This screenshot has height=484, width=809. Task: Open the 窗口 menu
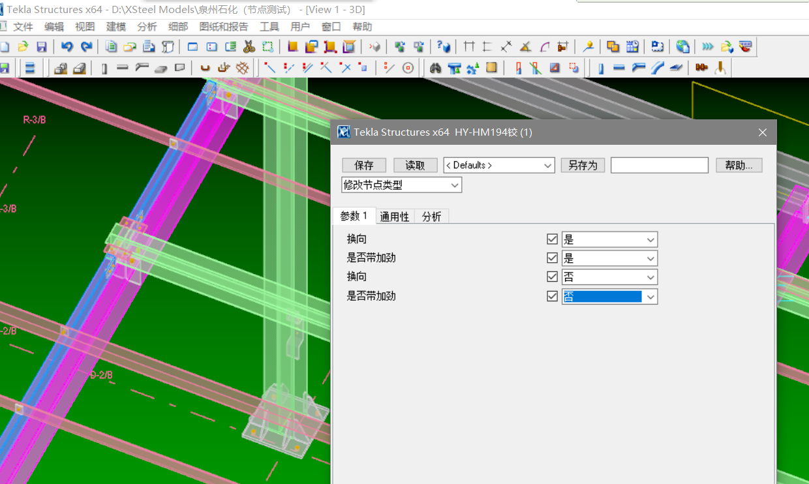click(331, 27)
